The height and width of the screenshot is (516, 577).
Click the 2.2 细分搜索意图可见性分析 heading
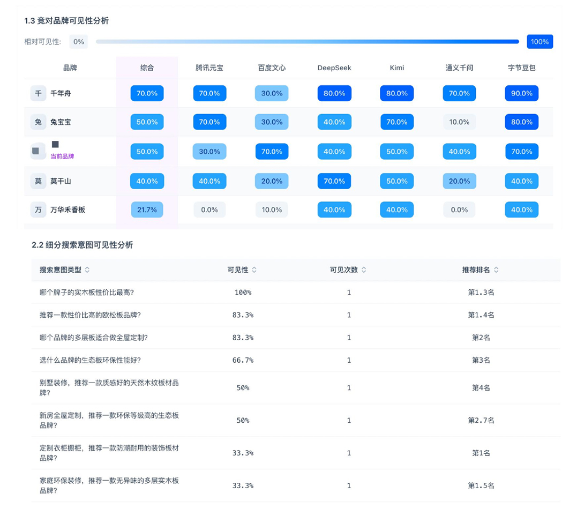[82, 245]
